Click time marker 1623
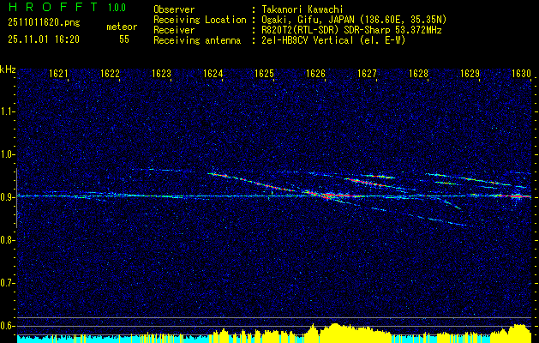This screenshot has height=343, width=539. (162, 74)
